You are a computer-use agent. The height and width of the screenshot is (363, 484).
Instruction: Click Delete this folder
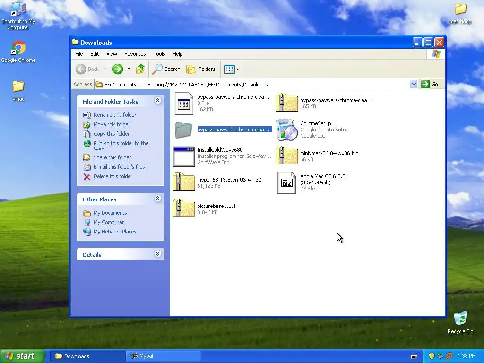point(113,176)
